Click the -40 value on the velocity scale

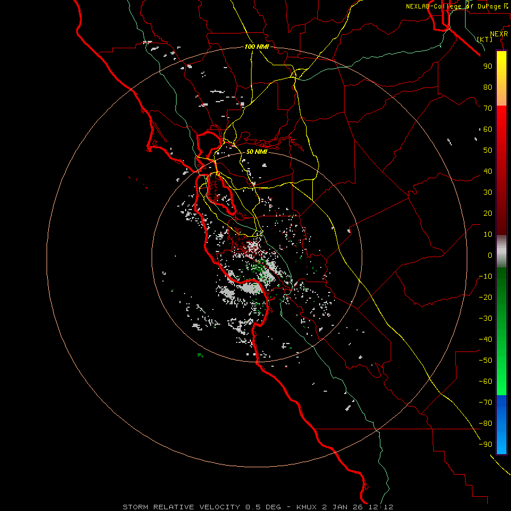point(485,340)
